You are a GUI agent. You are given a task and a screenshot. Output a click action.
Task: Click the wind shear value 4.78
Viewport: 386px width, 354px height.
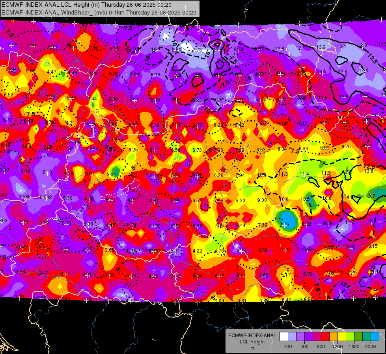[219, 251]
